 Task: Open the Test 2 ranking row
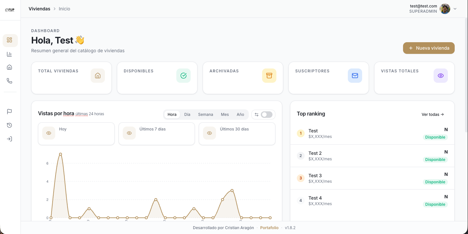click(x=372, y=156)
